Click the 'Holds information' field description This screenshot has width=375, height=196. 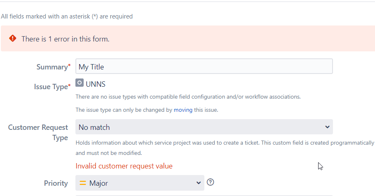(x=225, y=148)
